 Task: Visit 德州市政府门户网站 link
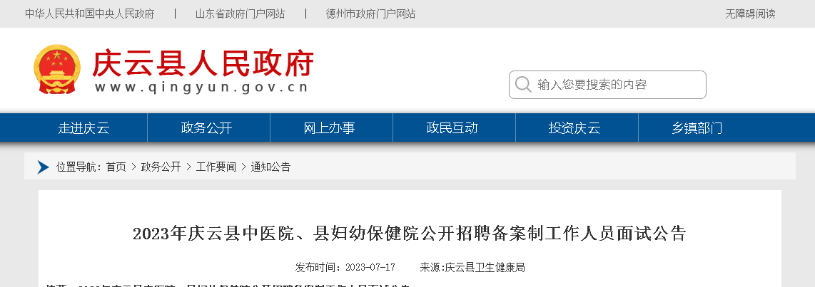pyautogui.click(x=370, y=14)
